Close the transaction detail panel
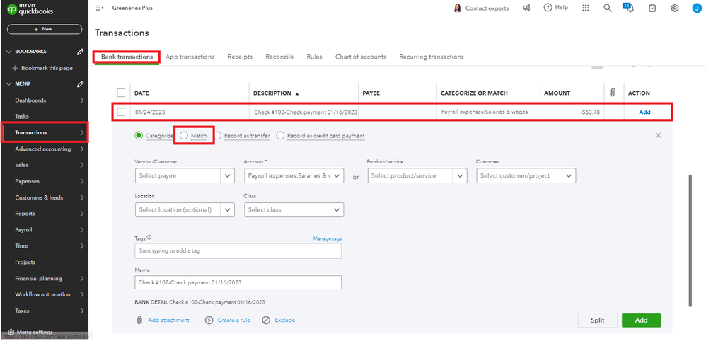The width and height of the screenshot is (706, 341). pos(658,135)
